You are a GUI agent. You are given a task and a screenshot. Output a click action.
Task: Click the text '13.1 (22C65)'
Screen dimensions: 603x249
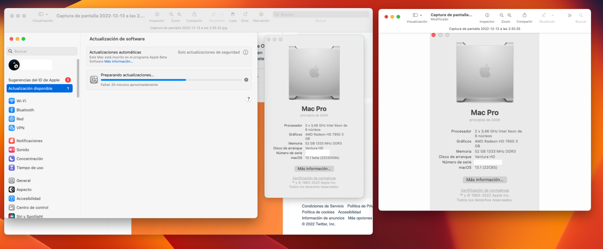tap(486, 168)
